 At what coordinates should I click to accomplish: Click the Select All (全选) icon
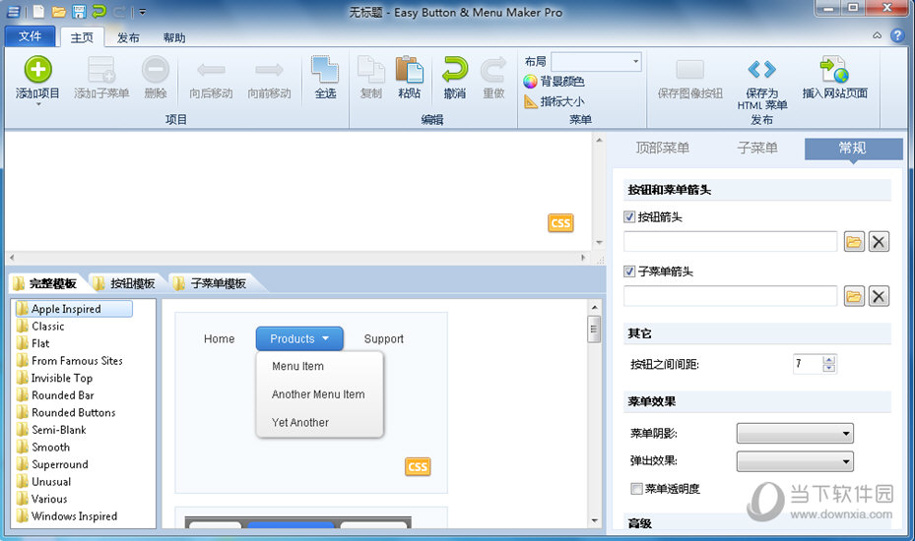[x=325, y=70]
